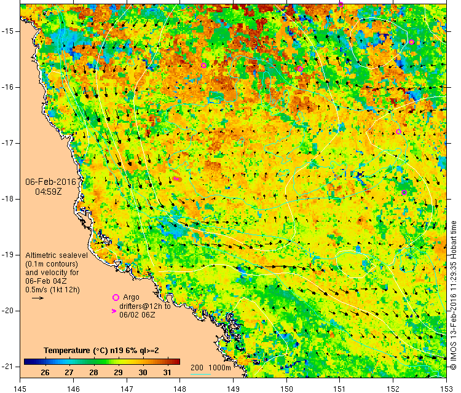Click the latitude axis label '-17'

(7, 143)
